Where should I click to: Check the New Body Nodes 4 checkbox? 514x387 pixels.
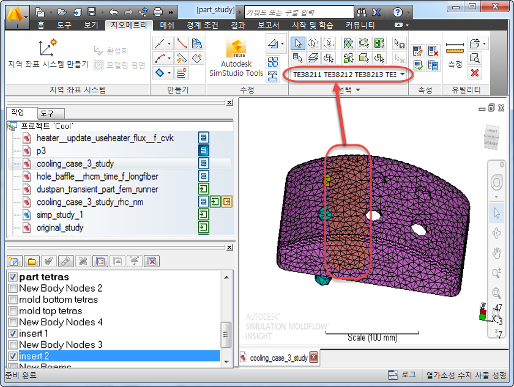[x=13, y=322]
